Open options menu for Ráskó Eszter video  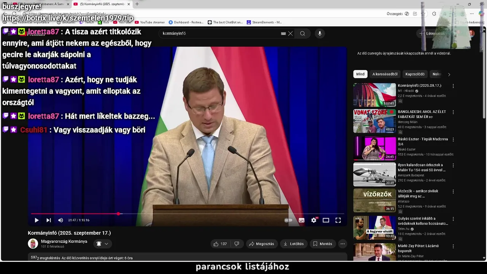[453, 140]
